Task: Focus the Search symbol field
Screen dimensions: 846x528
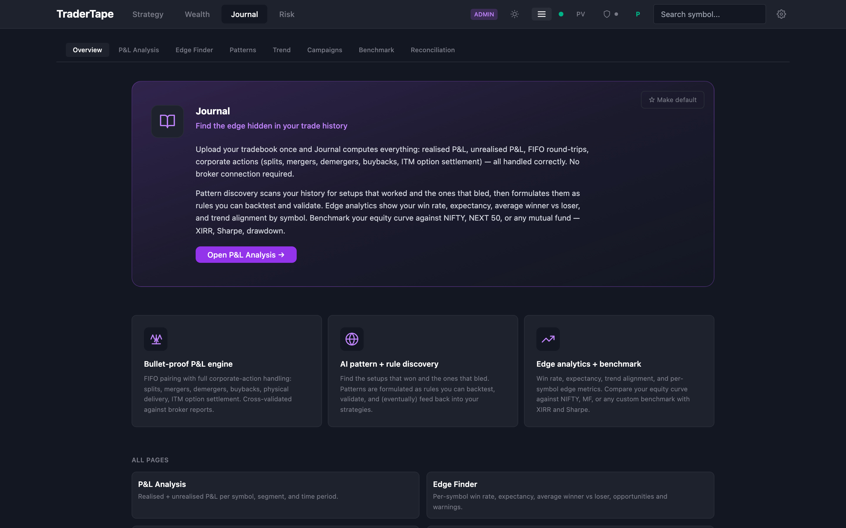Action: (710, 14)
